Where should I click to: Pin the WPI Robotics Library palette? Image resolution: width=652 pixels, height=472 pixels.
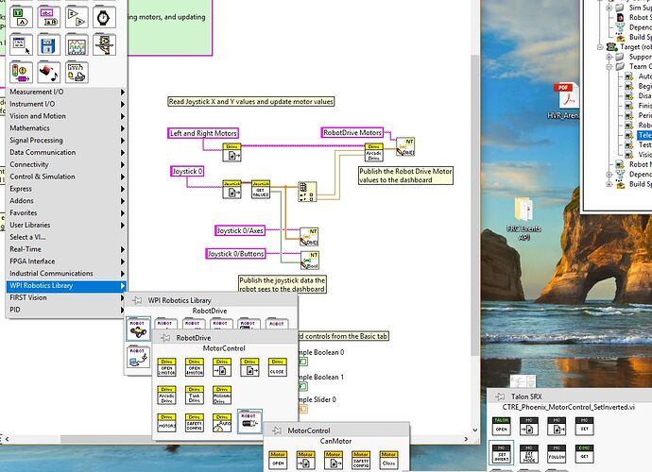coord(137,300)
